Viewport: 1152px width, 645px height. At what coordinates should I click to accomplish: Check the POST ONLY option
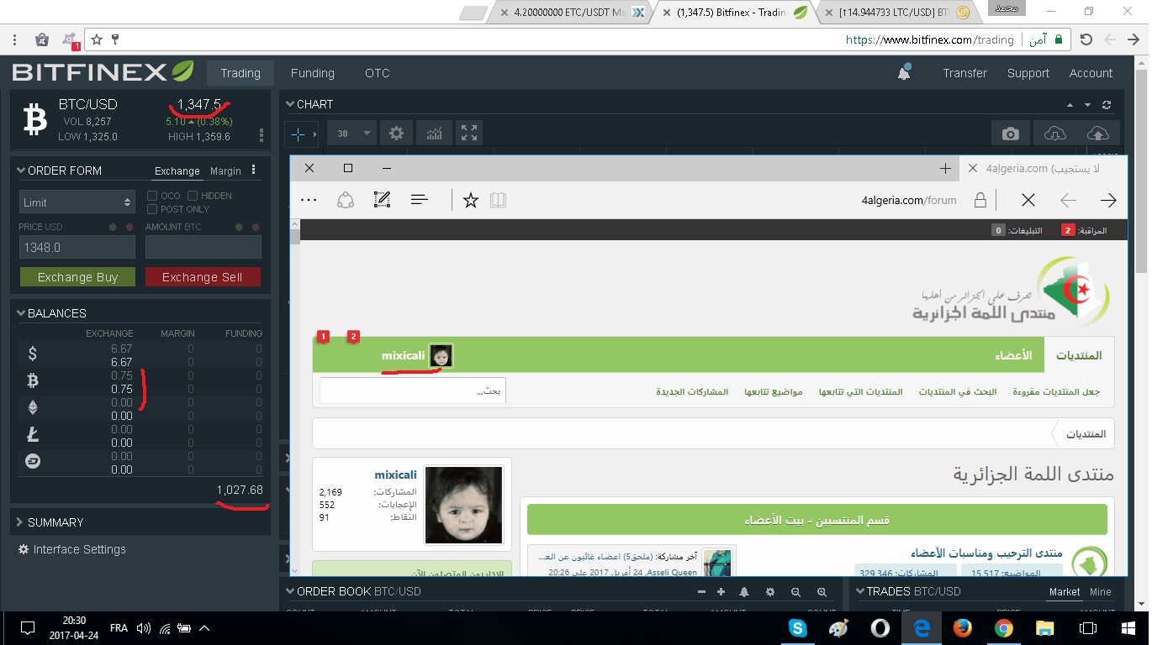tap(152, 209)
